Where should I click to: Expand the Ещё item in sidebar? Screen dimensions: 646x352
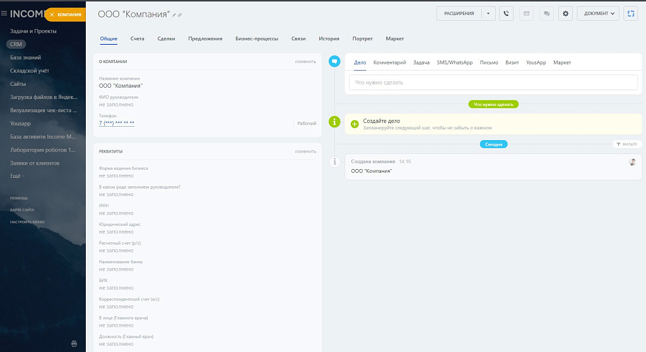[x=17, y=176]
